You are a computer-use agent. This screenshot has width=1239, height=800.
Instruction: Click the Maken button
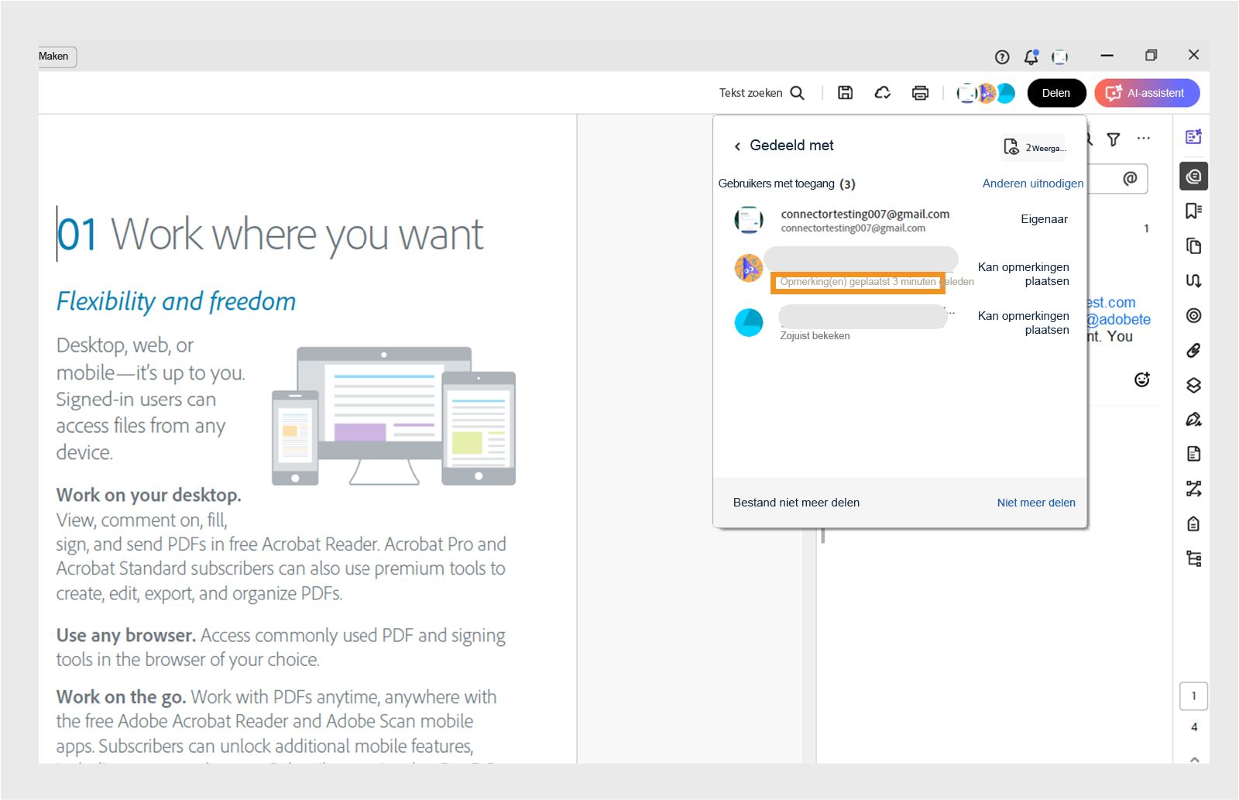pos(54,57)
